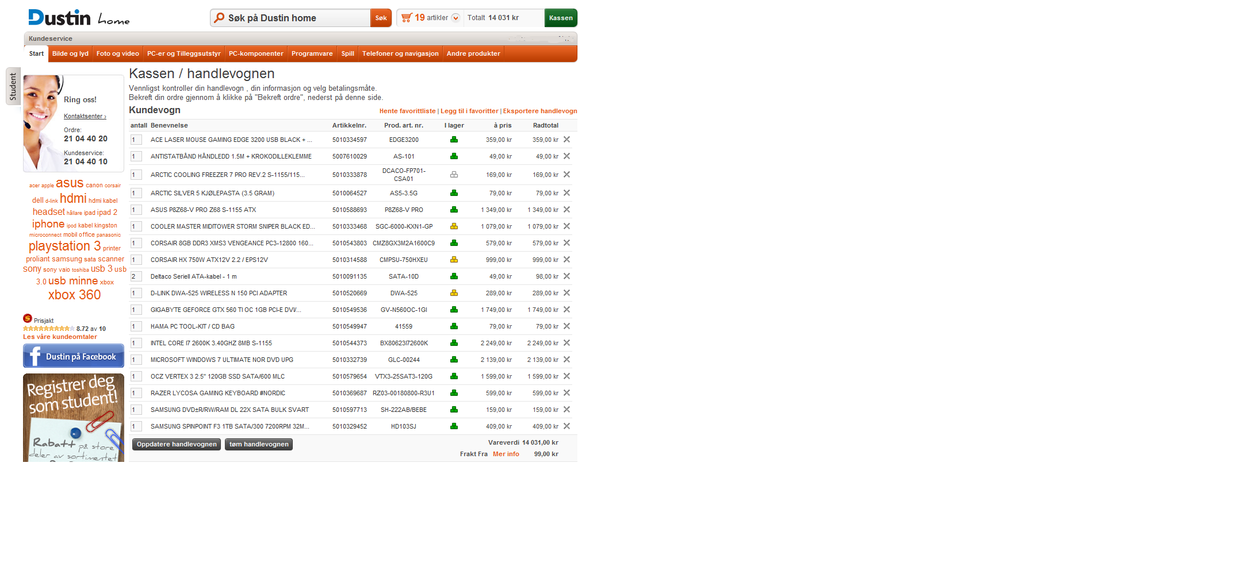1248x586 pixels.
Task: Open Mer info shipping link
Action: coord(506,454)
